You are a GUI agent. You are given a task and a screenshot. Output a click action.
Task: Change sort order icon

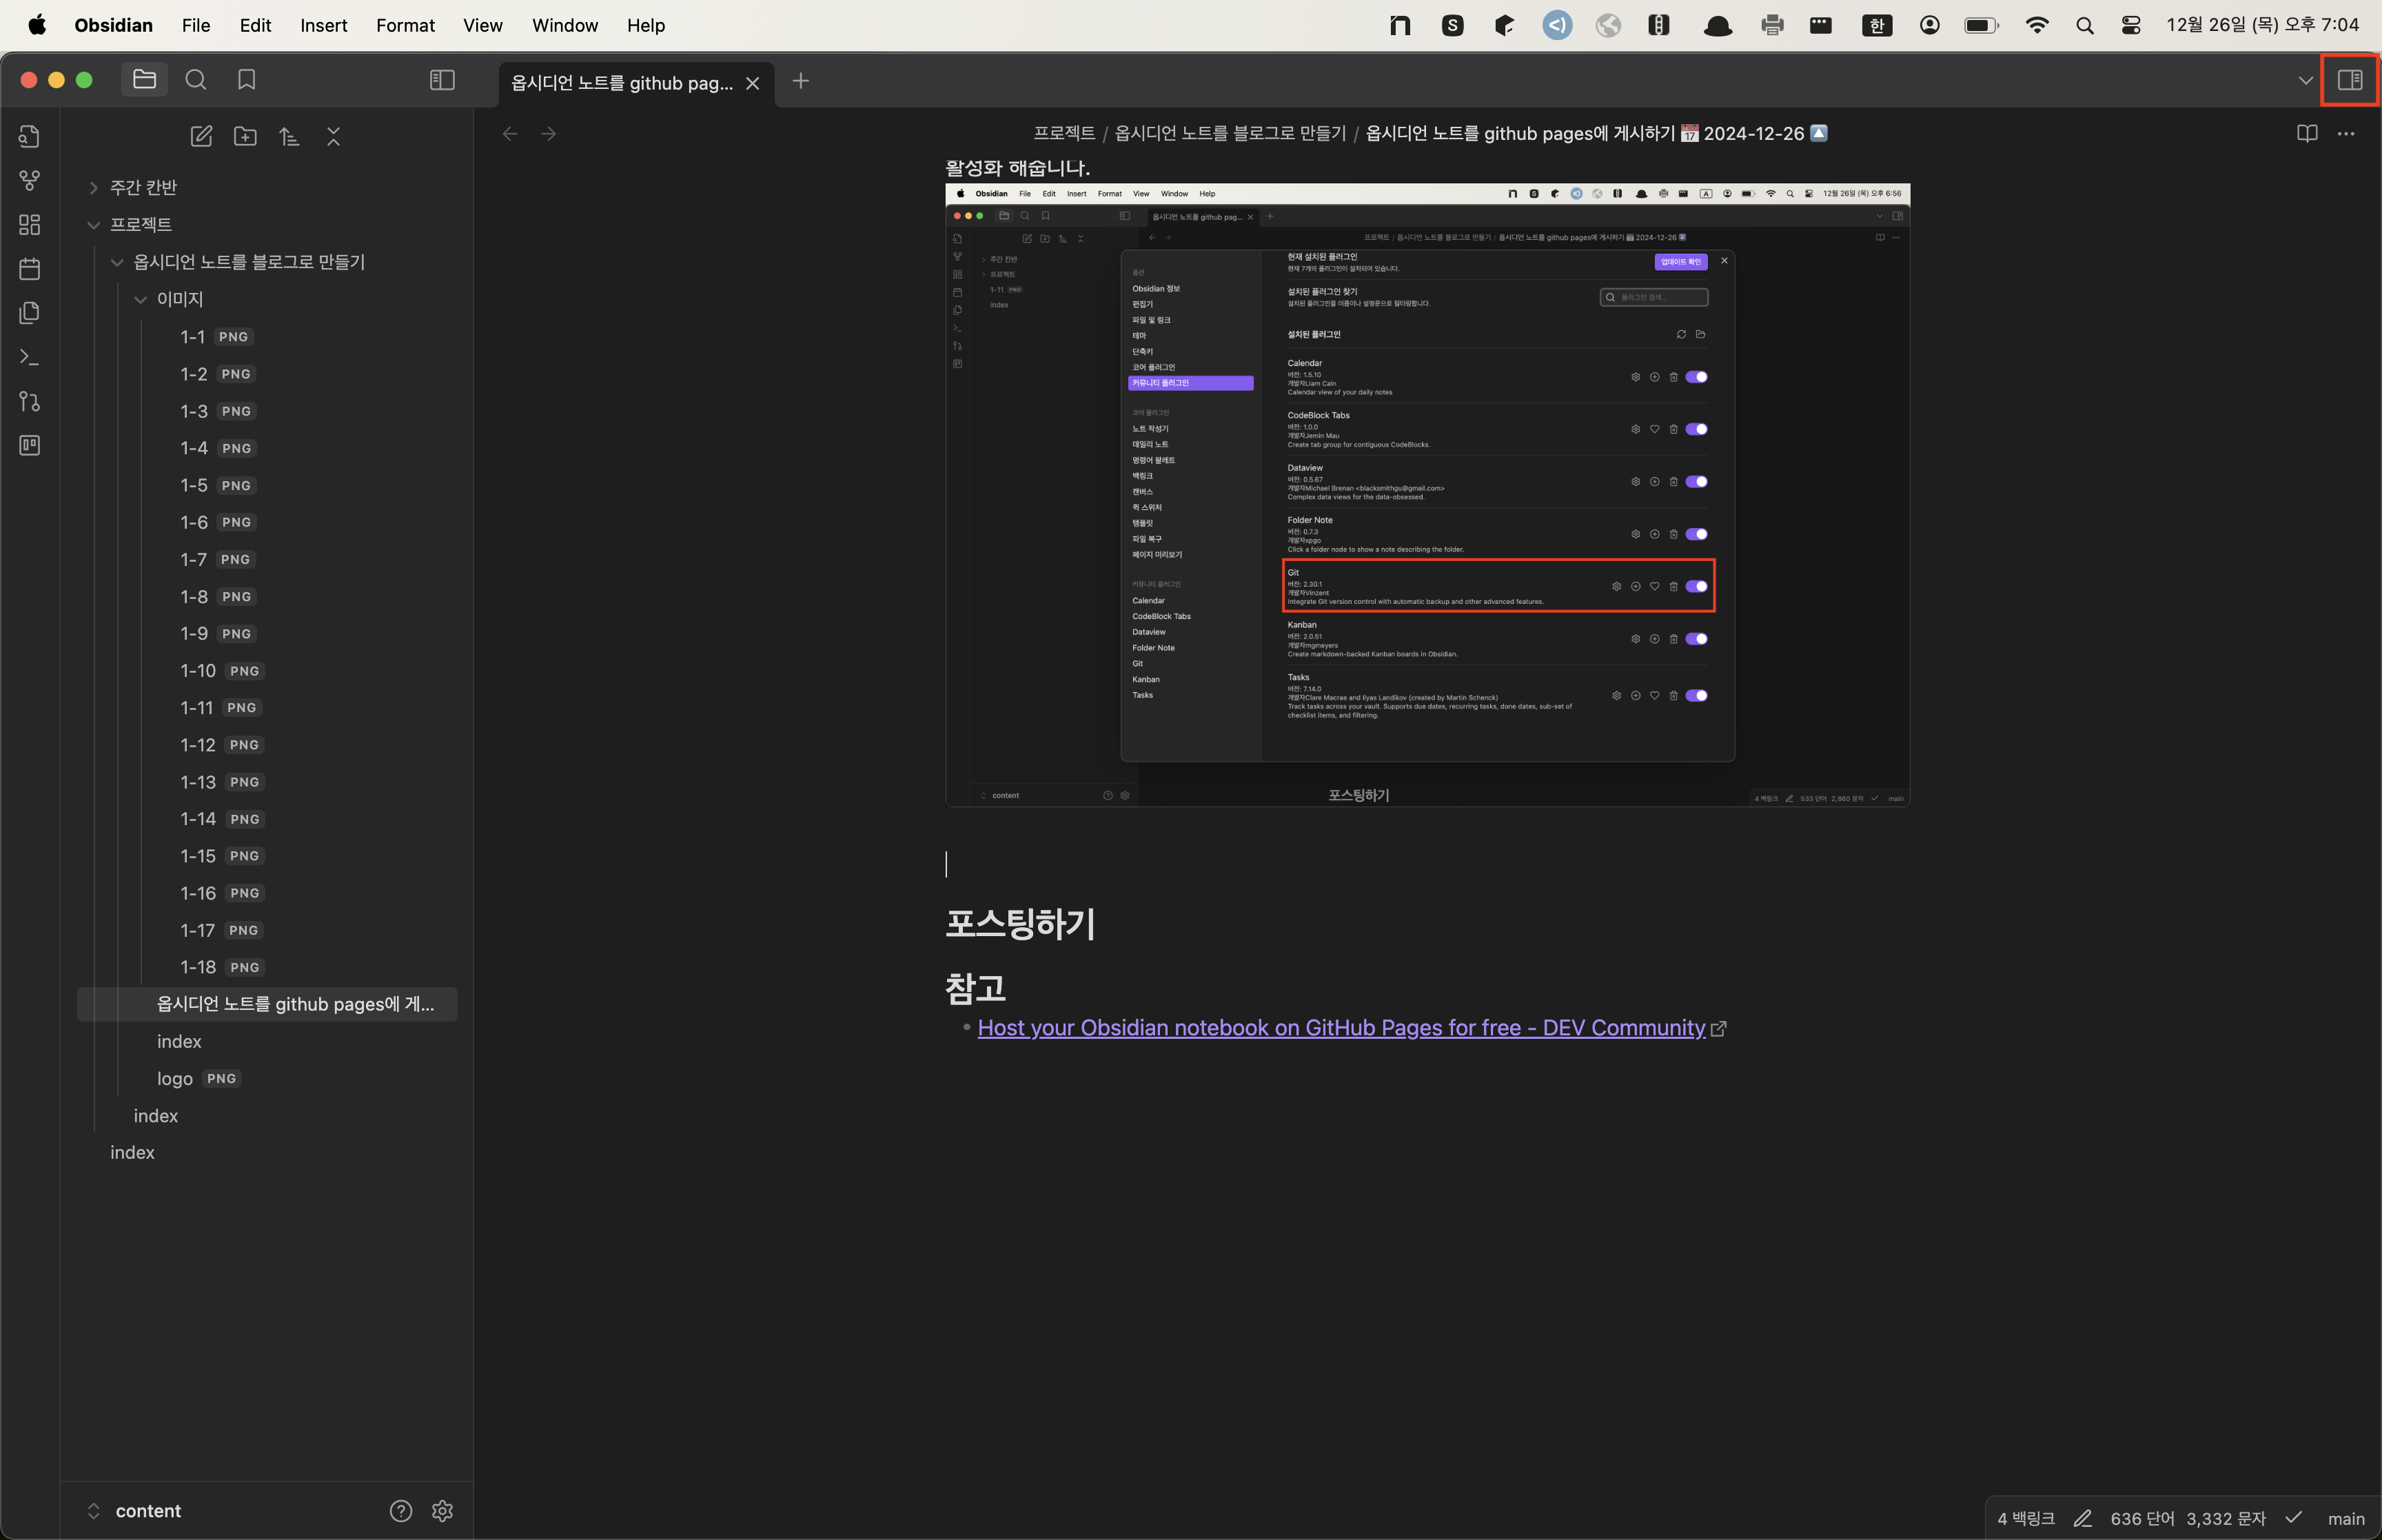tap(289, 137)
